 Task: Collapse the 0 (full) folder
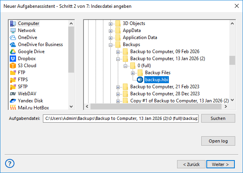[x=125, y=66]
